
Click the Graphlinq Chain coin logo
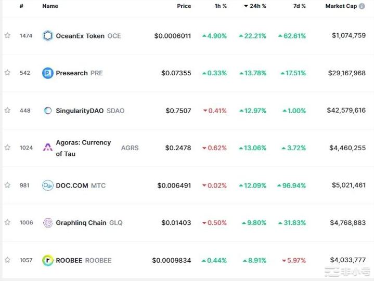[48, 223]
